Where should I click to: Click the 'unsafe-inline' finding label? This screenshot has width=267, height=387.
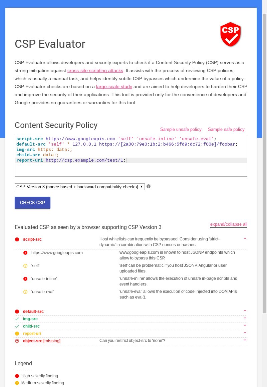pos(44,279)
